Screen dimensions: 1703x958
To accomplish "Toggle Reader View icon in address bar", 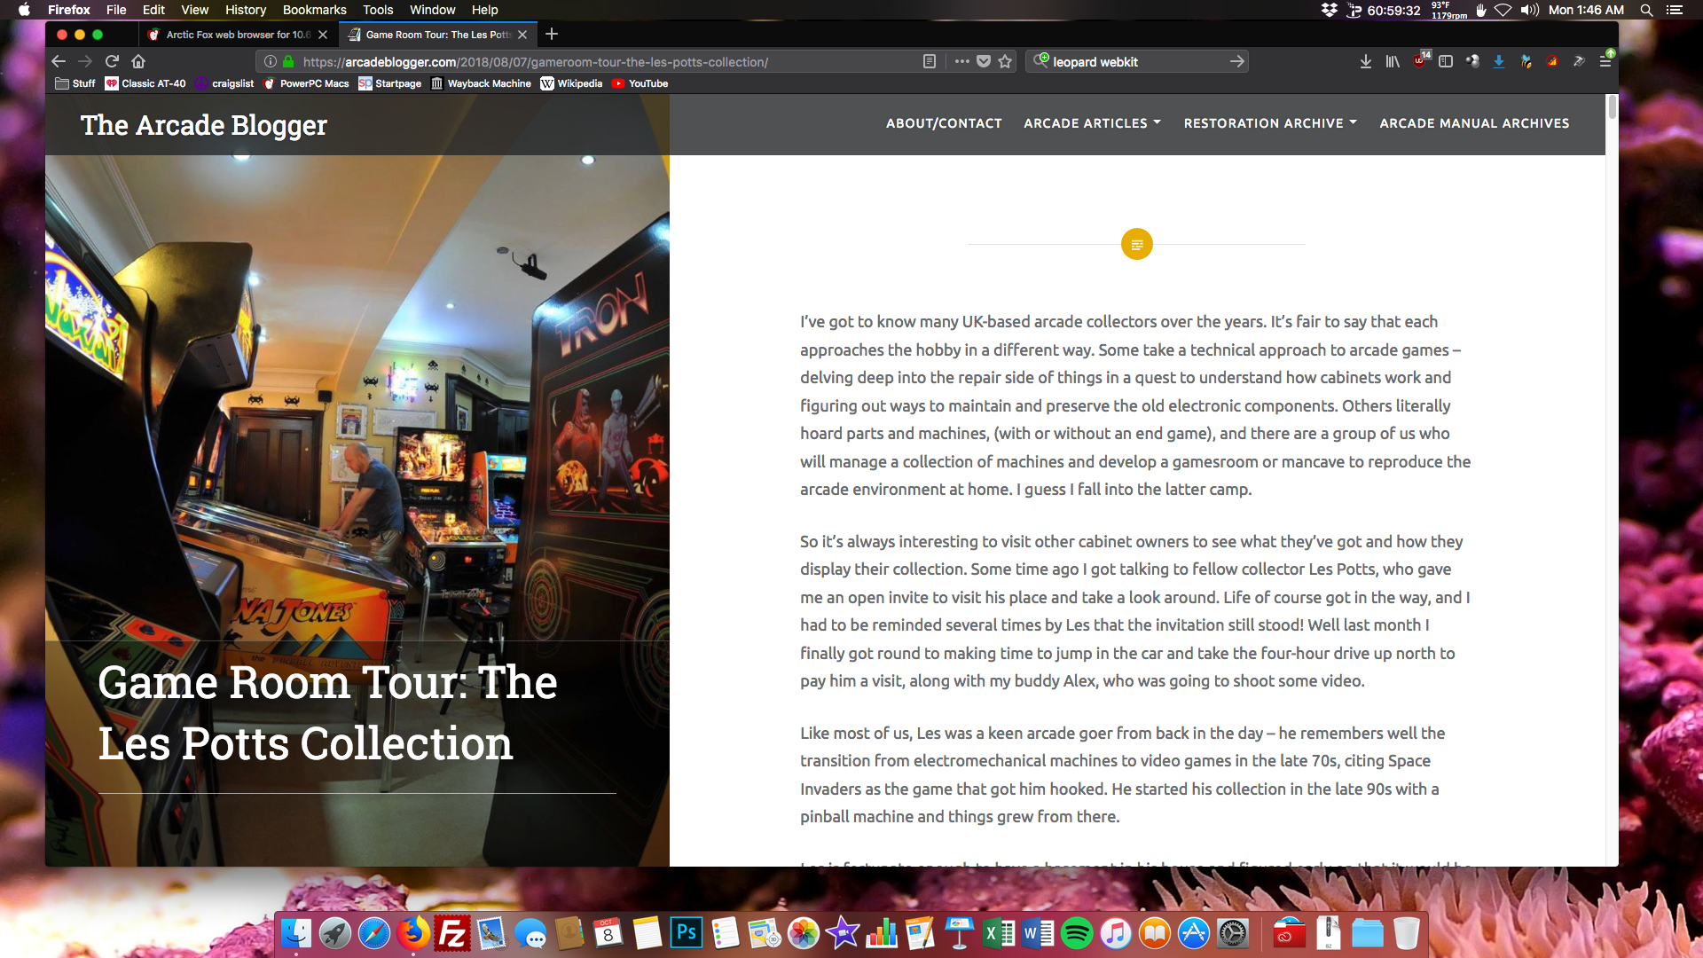I will (x=929, y=62).
